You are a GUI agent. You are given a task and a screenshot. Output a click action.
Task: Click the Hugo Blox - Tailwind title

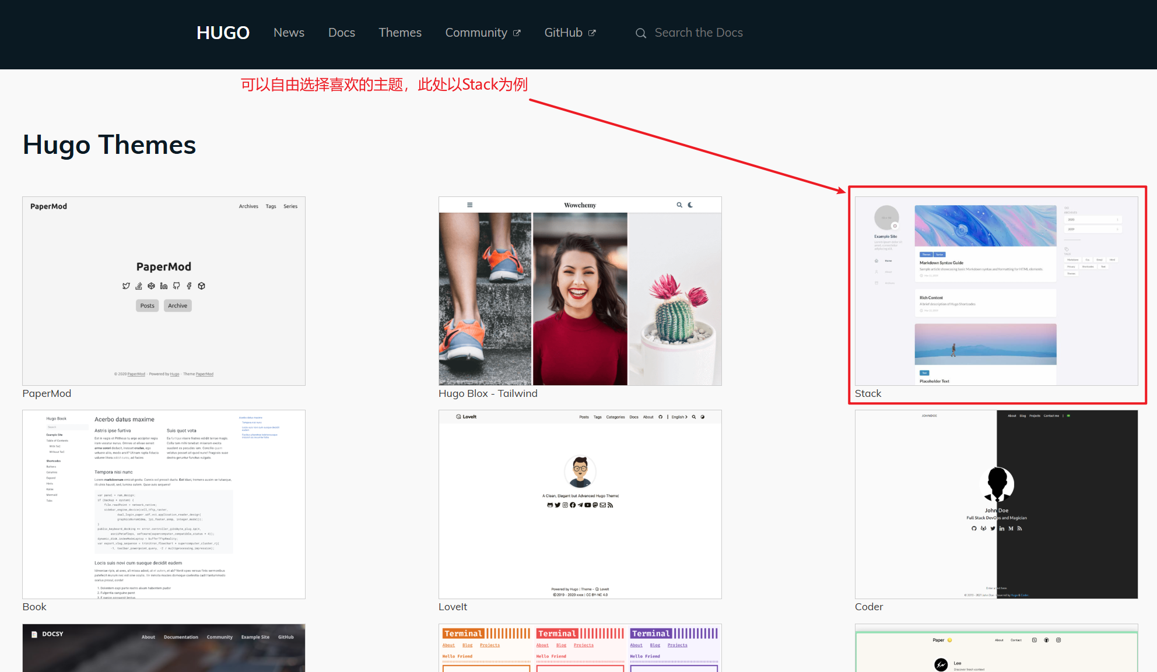(x=488, y=393)
